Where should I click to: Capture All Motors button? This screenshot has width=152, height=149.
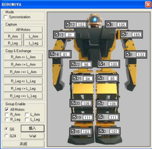23,30
